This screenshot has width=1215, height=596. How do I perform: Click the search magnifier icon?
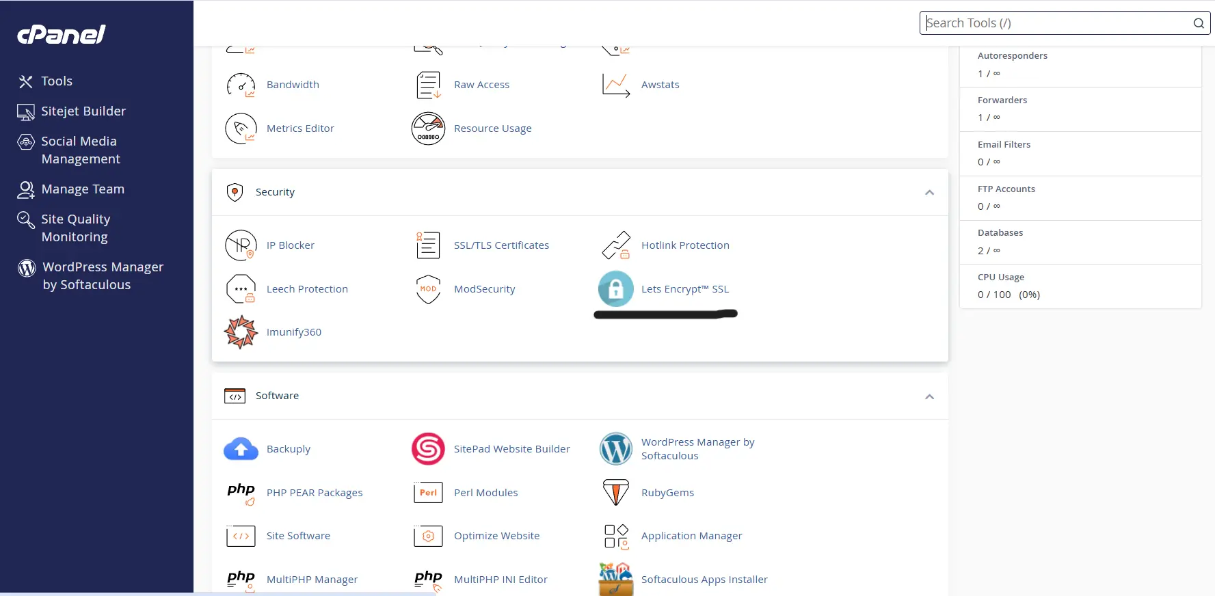pos(1199,23)
